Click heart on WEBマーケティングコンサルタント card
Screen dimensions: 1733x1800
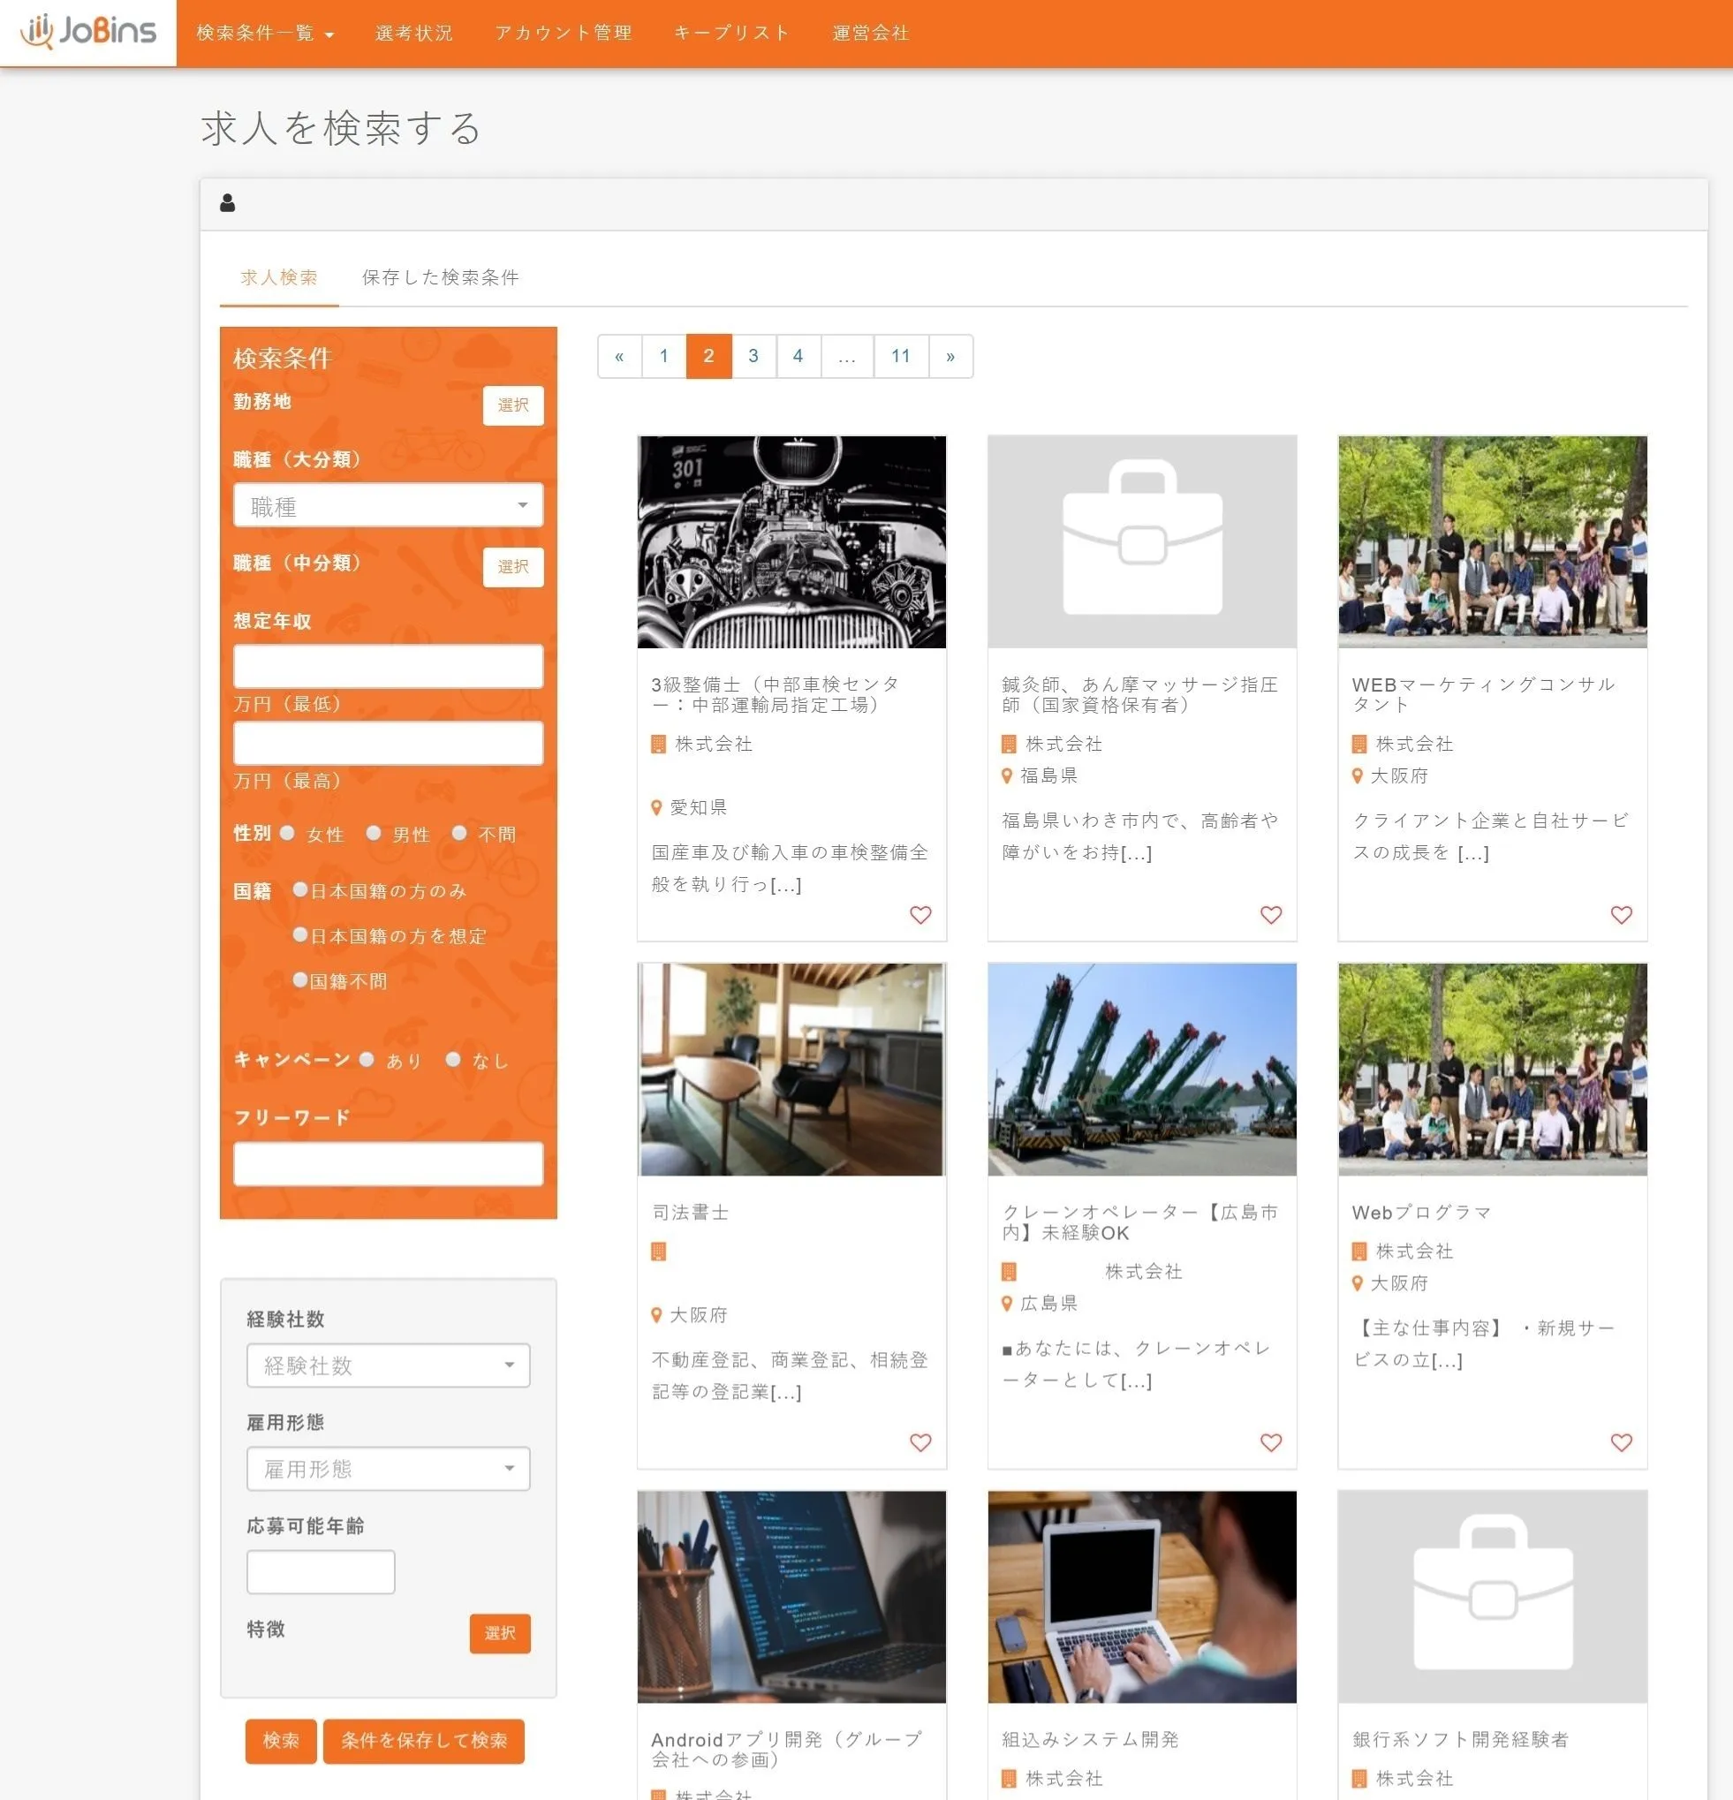click(x=1621, y=915)
